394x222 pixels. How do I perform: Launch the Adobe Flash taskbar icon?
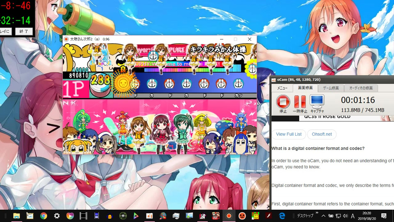[x=268, y=216]
